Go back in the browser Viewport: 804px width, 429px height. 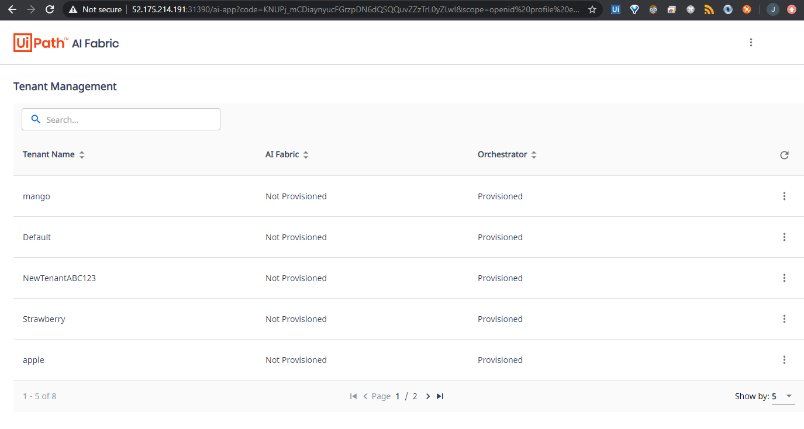[12, 9]
